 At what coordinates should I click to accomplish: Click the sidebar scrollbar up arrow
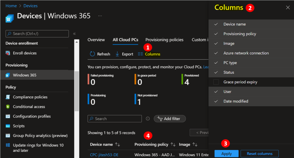point(77,42)
